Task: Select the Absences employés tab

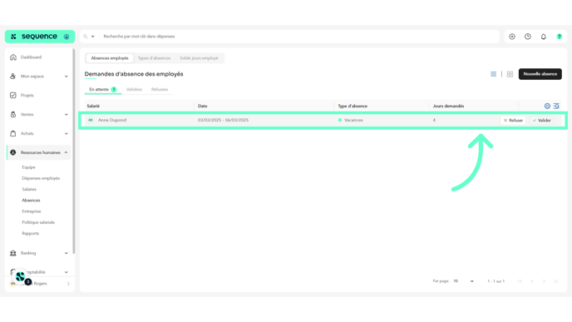Action: click(110, 58)
